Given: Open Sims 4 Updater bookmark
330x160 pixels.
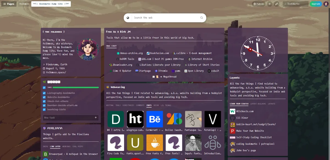Looking at the screenshot, I should coord(120,71).
